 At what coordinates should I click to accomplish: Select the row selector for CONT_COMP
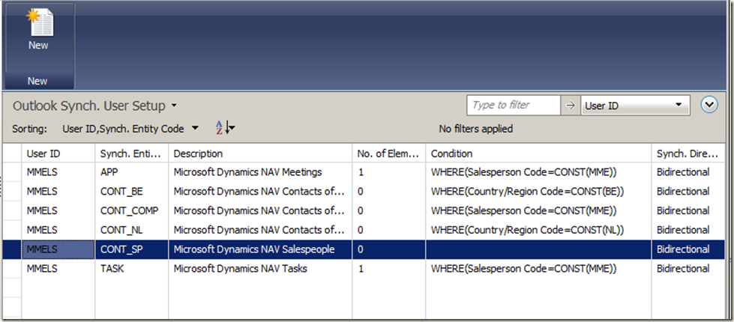pyautogui.click(x=12, y=210)
